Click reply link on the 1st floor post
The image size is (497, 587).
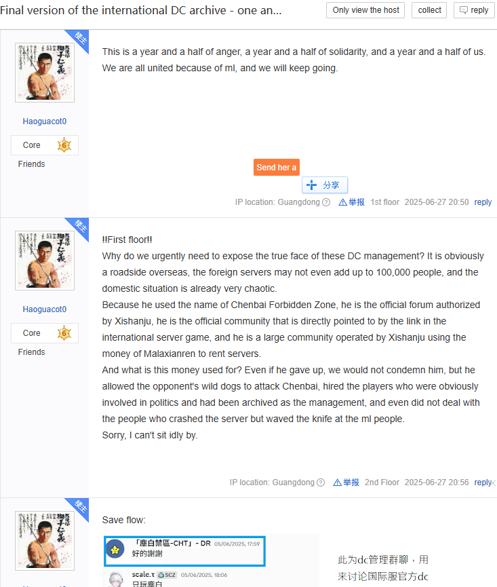(483, 202)
